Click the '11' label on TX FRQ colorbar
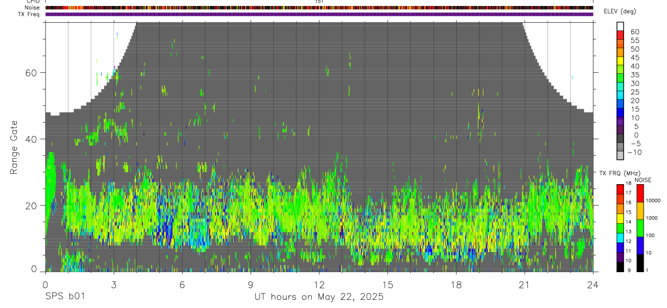667x308 pixels. tap(628, 251)
